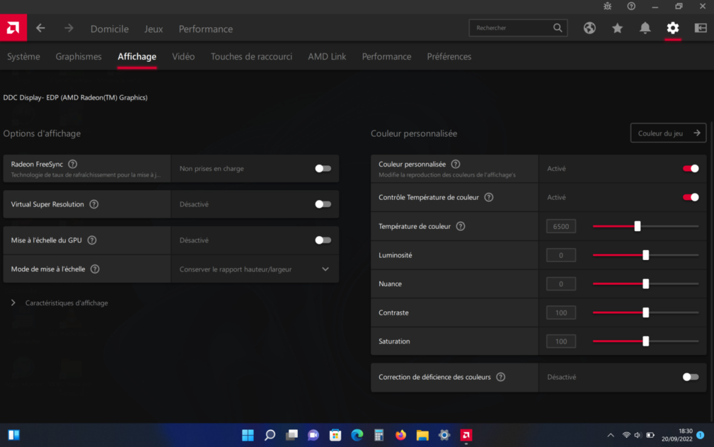Image resolution: width=714 pixels, height=447 pixels.
Task: Go to Domicile in top navigation
Action: click(109, 28)
